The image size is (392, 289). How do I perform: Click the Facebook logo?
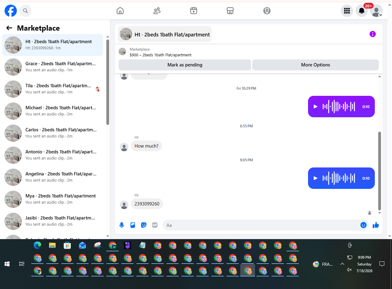tap(11, 11)
